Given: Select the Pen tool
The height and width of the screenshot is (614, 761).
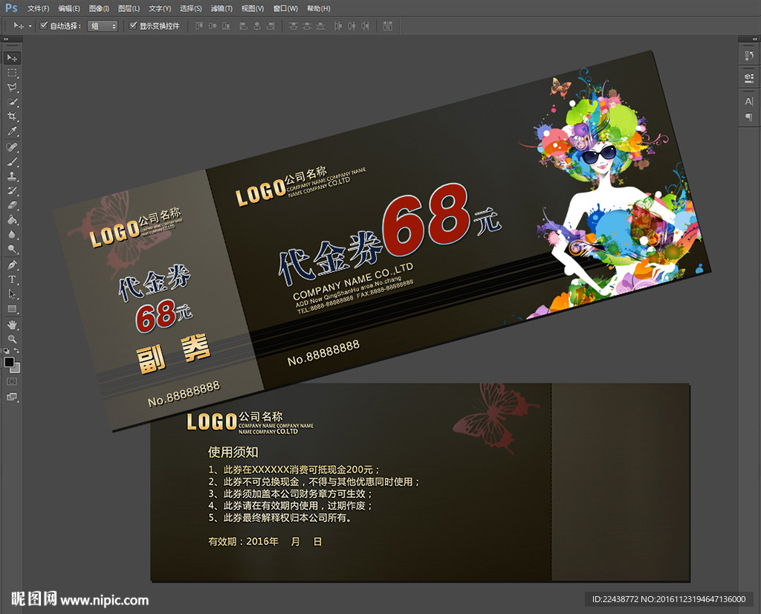Looking at the screenshot, I should tap(12, 265).
